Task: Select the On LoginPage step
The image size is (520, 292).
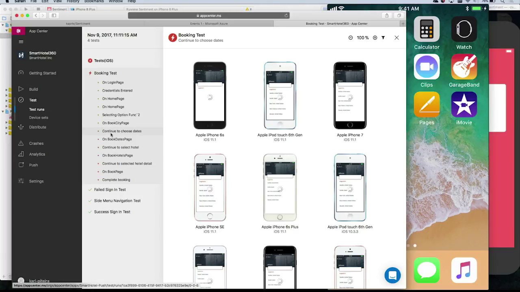Action: (113, 82)
